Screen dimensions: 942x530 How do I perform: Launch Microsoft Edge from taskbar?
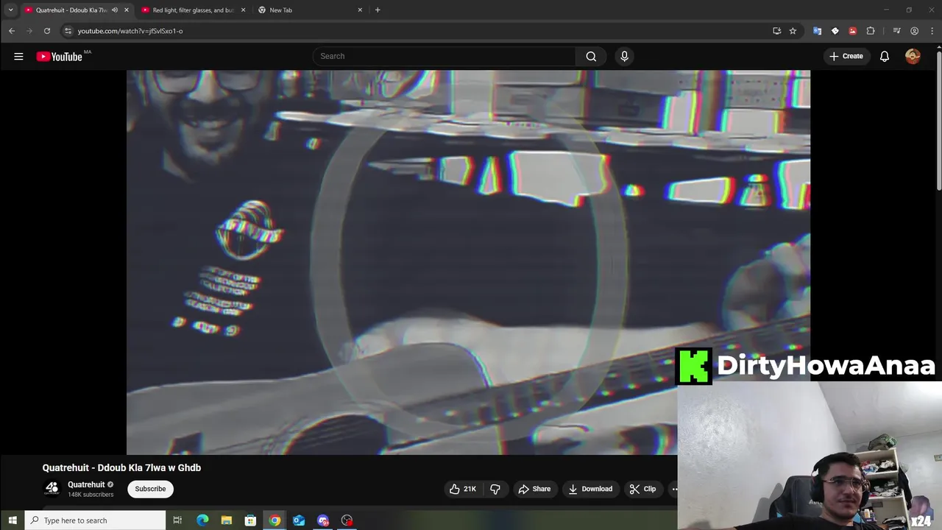click(x=202, y=520)
